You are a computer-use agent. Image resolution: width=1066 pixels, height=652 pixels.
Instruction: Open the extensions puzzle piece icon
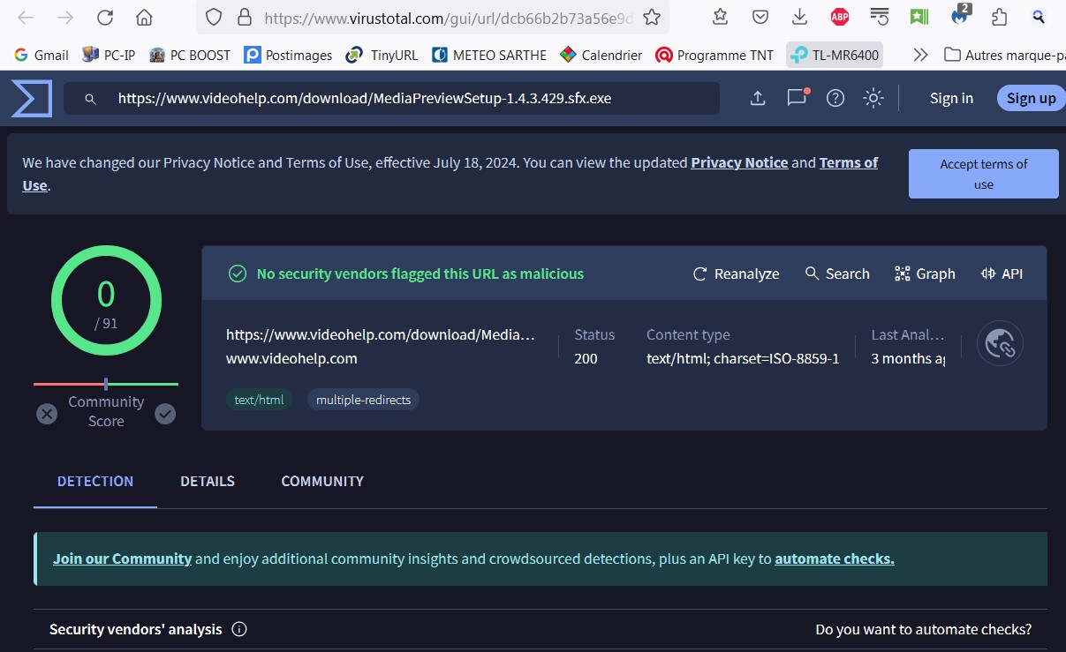click(x=999, y=17)
